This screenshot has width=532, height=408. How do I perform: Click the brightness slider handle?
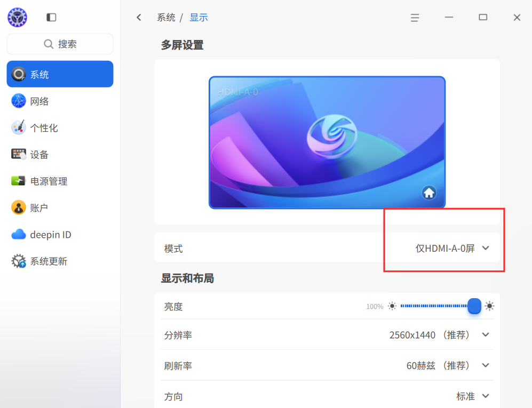coord(474,306)
